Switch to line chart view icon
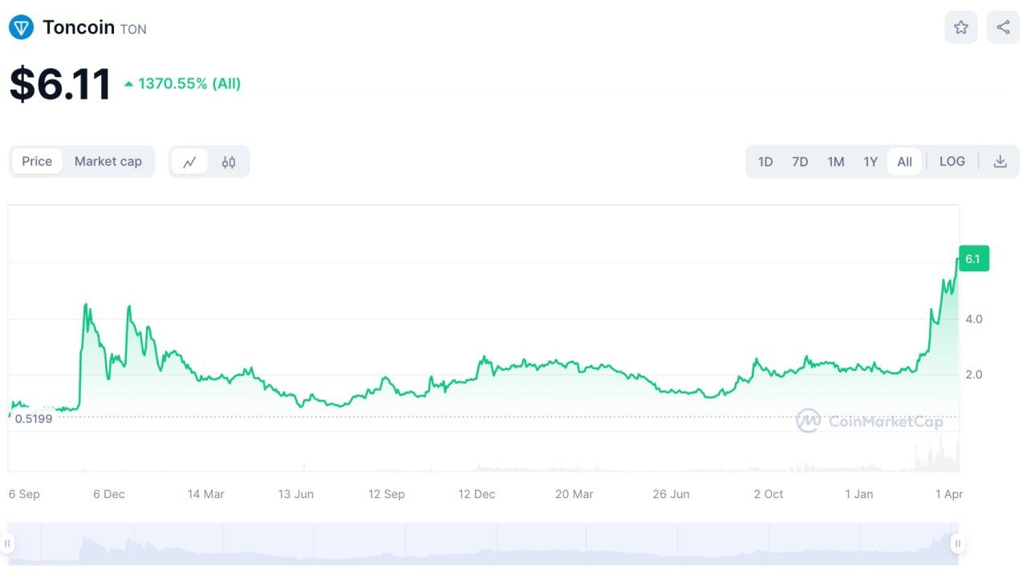Viewport: 1027px width, 588px height. [x=189, y=162]
